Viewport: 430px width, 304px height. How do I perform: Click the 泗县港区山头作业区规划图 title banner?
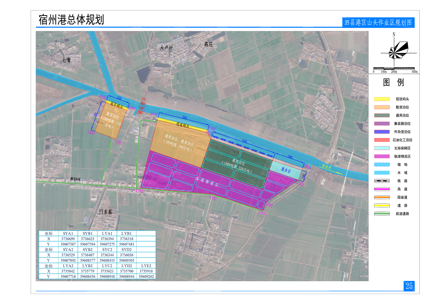coord(378,22)
